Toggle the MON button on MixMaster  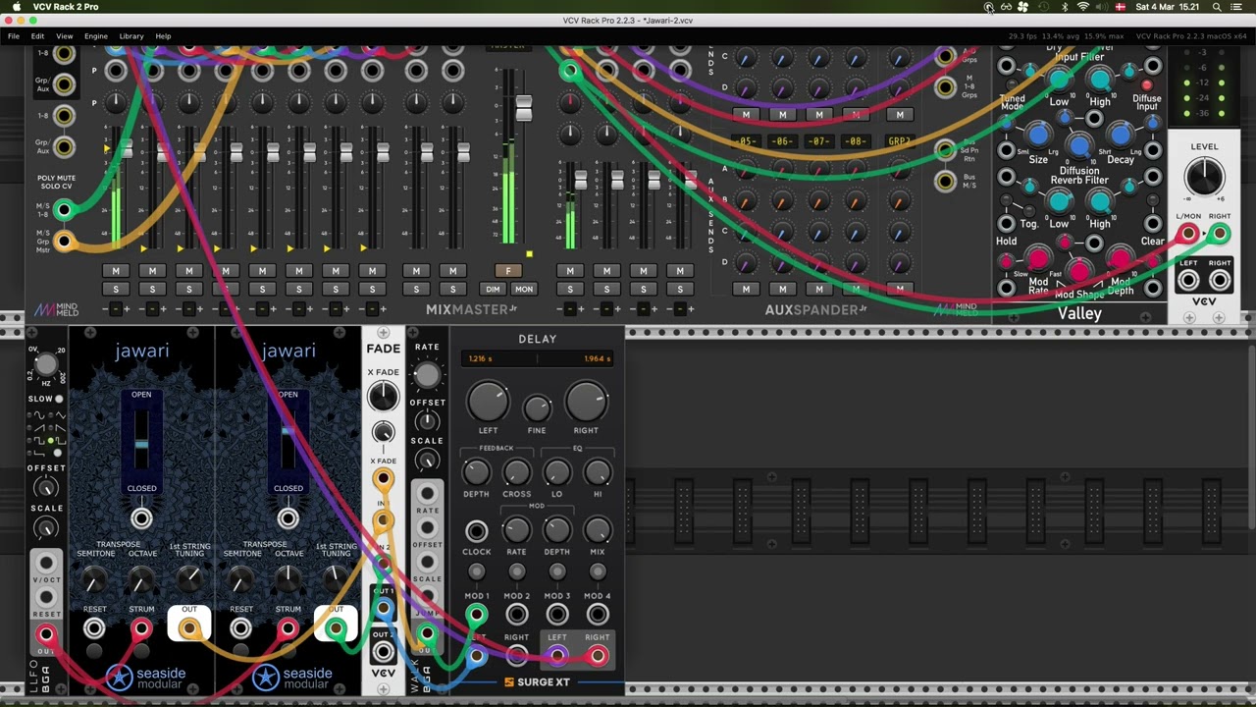pyautogui.click(x=524, y=289)
